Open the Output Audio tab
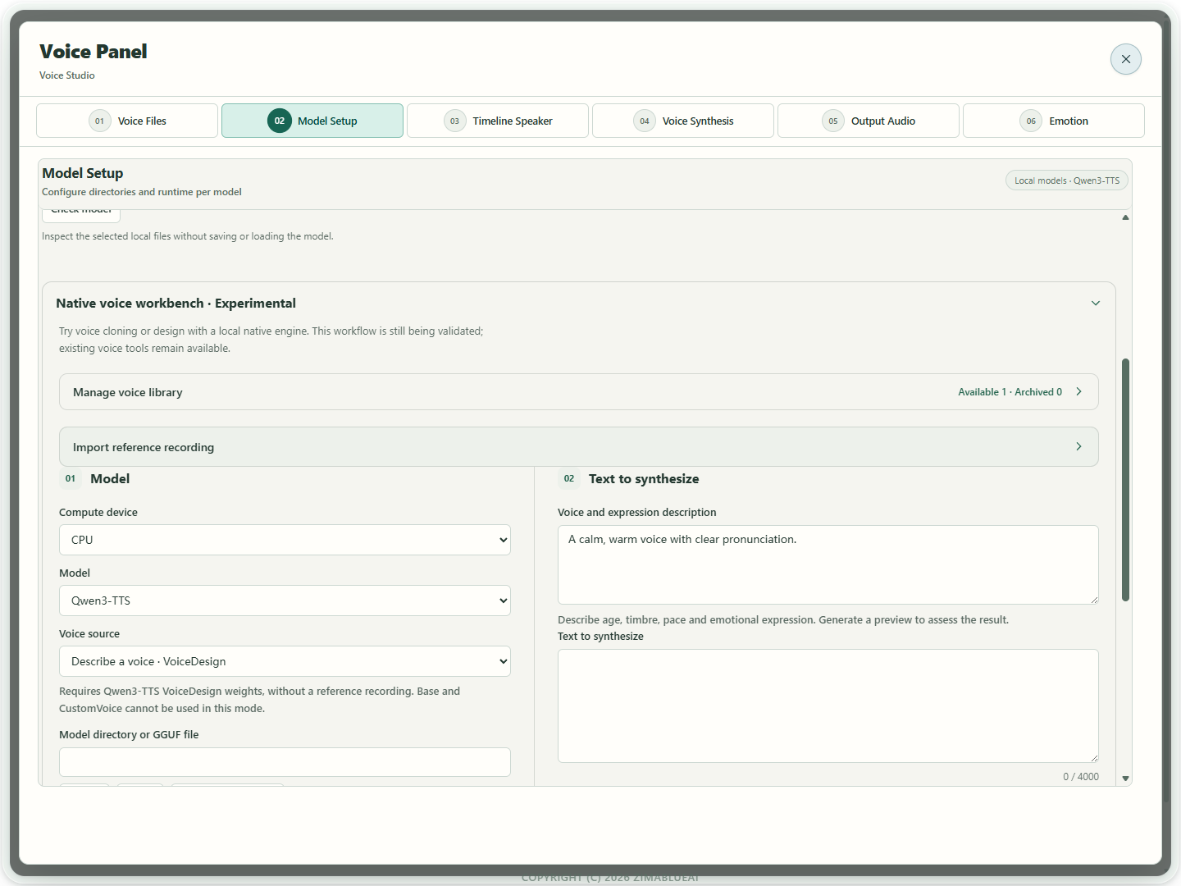The width and height of the screenshot is (1181, 886). point(869,121)
